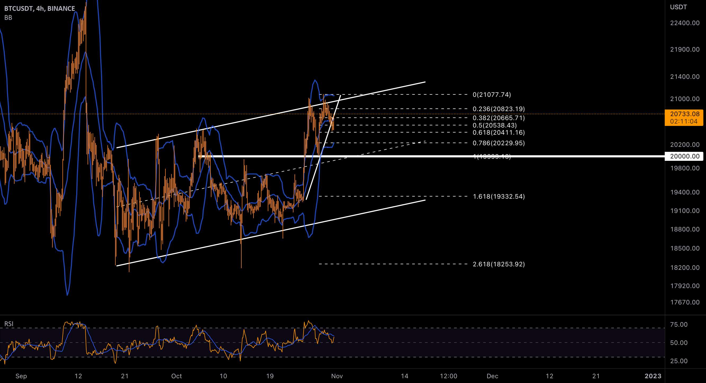Click the current price tag 20733.08

tap(685, 114)
